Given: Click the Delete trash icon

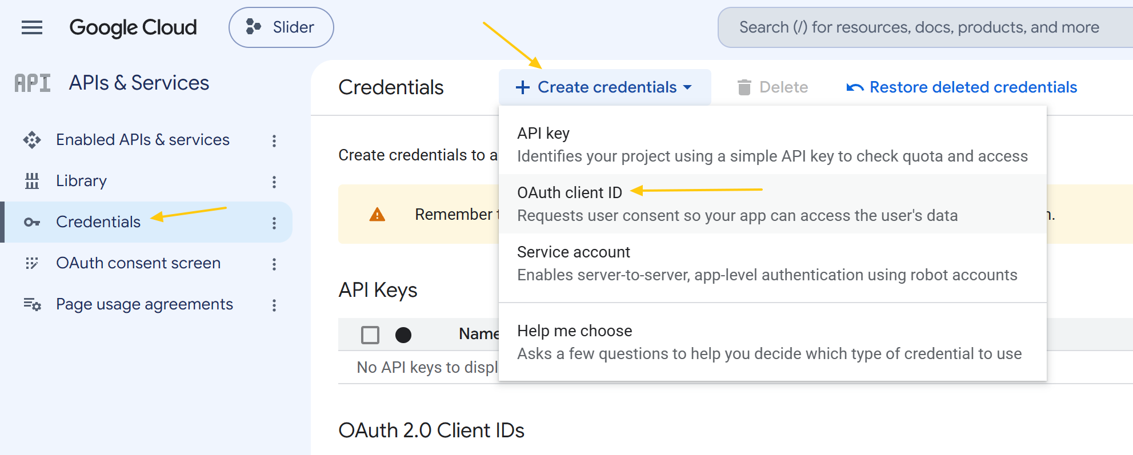Looking at the screenshot, I should pos(744,87).
